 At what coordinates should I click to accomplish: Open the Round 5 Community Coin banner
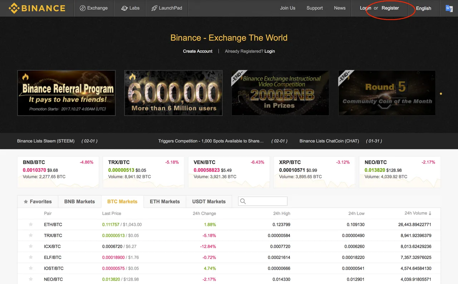point(387,93)
